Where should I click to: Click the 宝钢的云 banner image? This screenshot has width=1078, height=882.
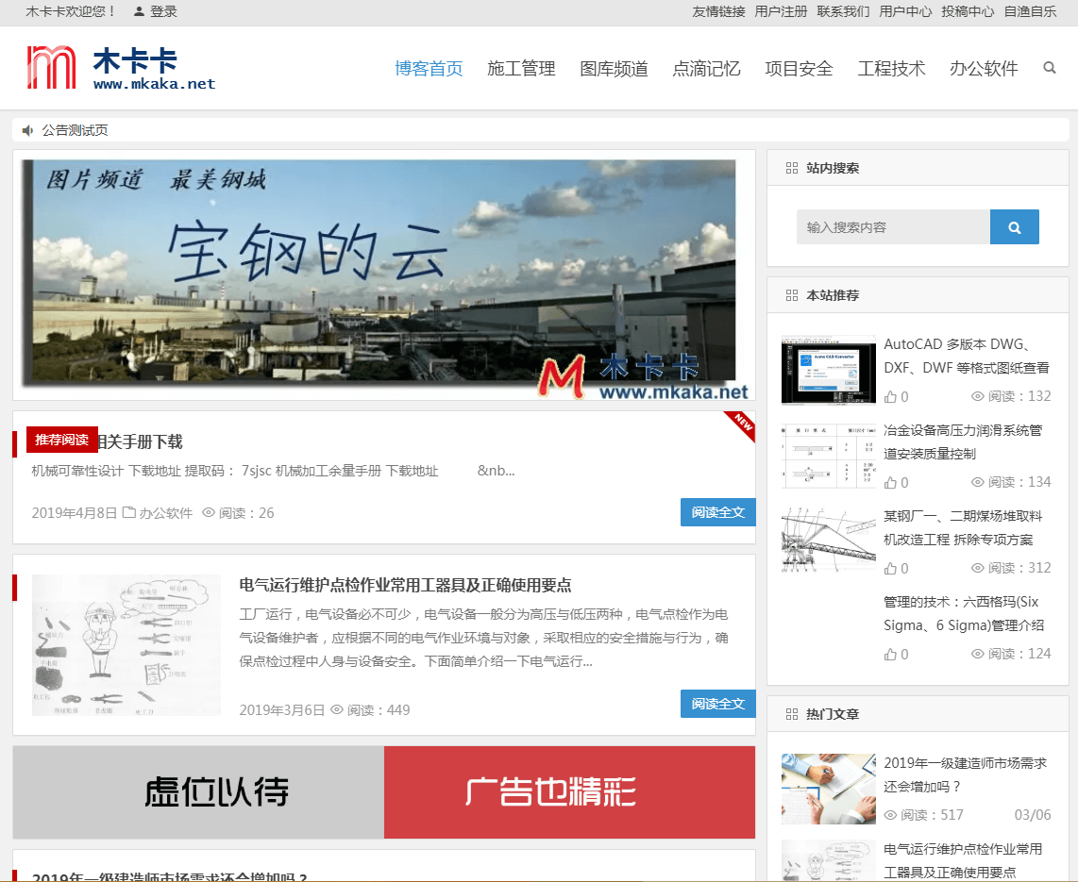pyautogui.click(x=384, y=274)
